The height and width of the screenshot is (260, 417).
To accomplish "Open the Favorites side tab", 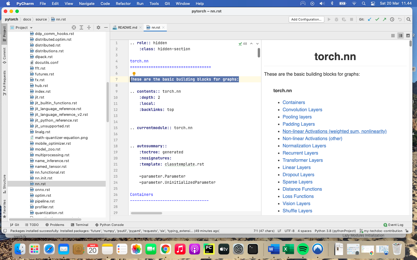I will click(4, 209).
